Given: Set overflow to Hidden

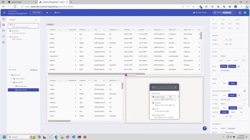Looking at the screenshot, I should (x=233, y=112).
